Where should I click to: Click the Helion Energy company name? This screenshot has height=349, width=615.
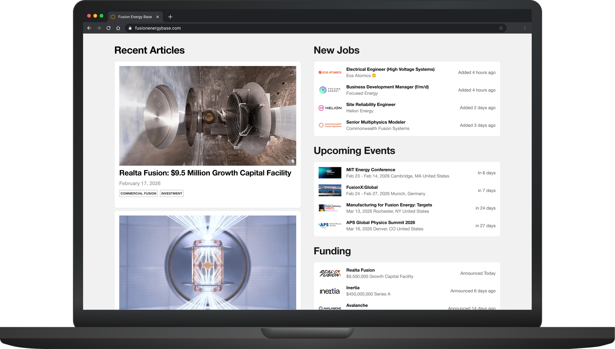click(360, 111)
